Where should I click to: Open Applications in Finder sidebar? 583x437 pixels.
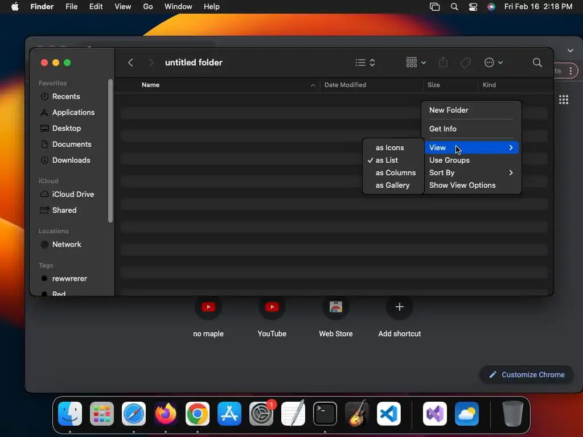73,112
